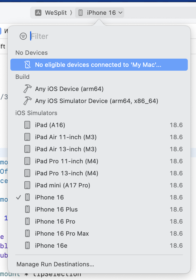Image resolution: width=196 pixels, height=280 pixels.
Task: Select iPad Pro 13-inch (M4) simulator
Action: tap(99, 173)
